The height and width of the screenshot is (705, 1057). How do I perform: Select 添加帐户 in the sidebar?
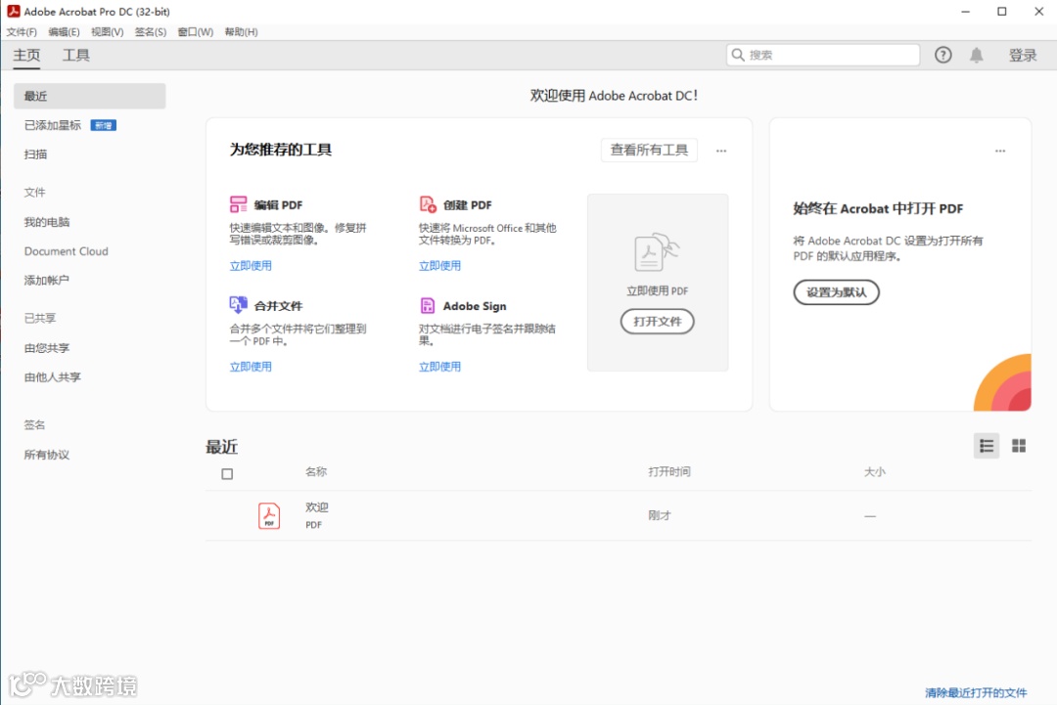(x=47, y=280)
